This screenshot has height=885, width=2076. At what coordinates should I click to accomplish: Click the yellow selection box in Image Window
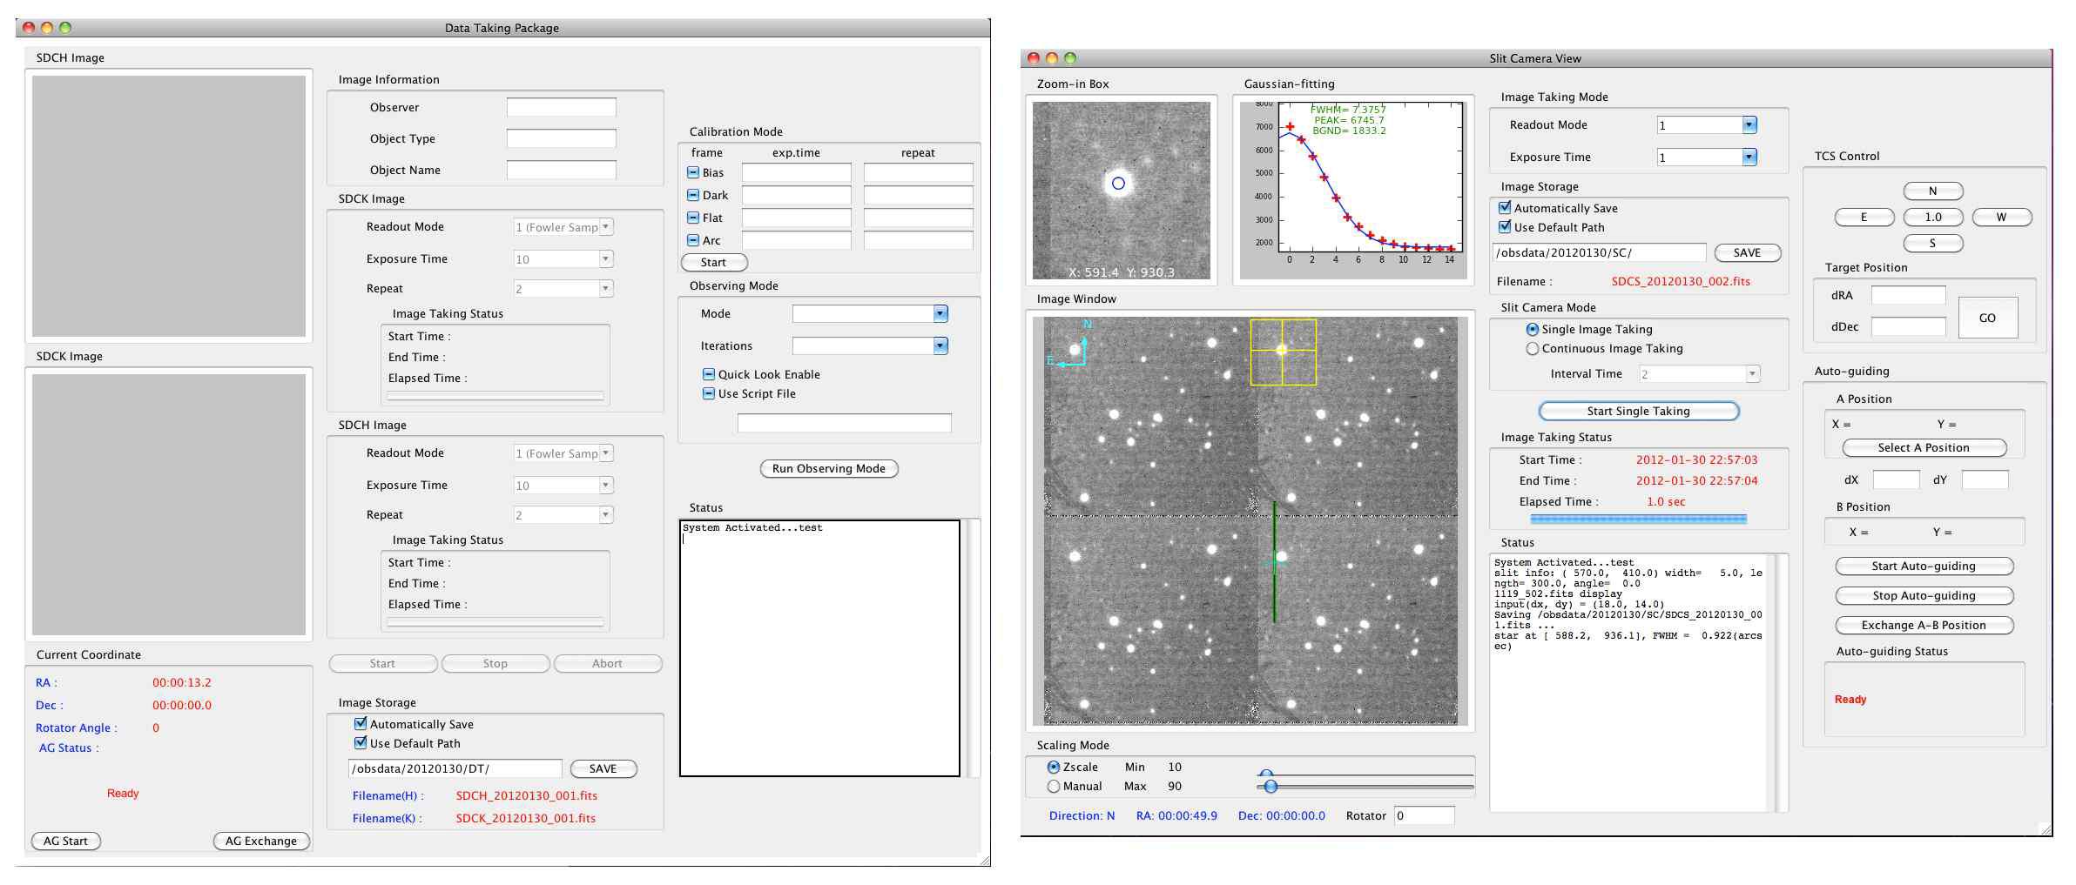[x=1284, y=352]
